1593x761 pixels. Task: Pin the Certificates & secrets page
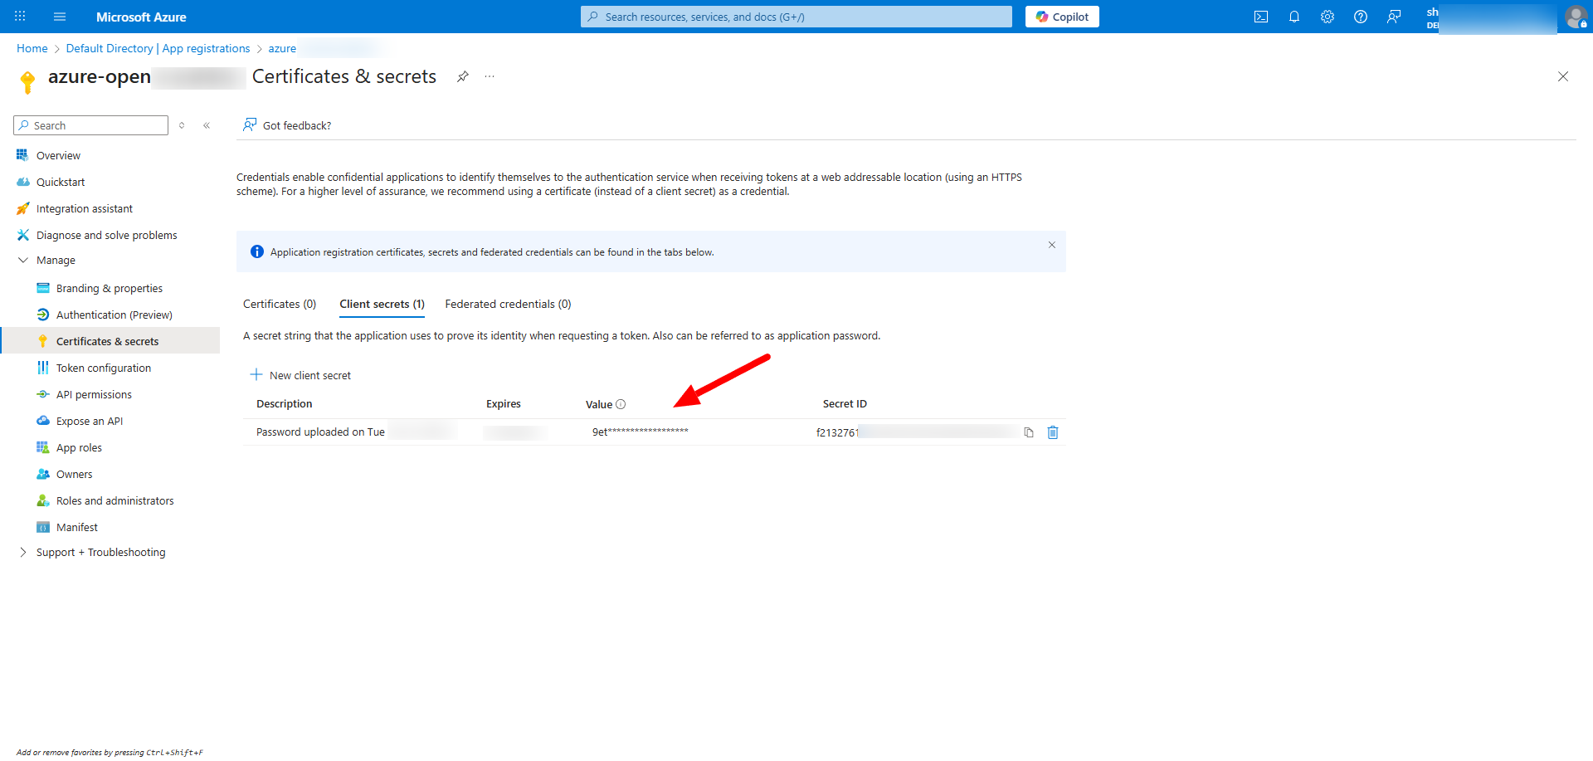click(463, 76)
